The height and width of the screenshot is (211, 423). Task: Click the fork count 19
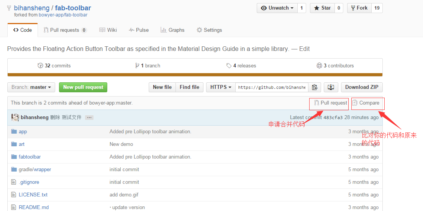[377, 8]
